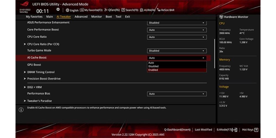The height and width of the screenshot is (138, 276).
Task: Click Memory Frequency value 4800 MHz
Action: pos(224,70)
